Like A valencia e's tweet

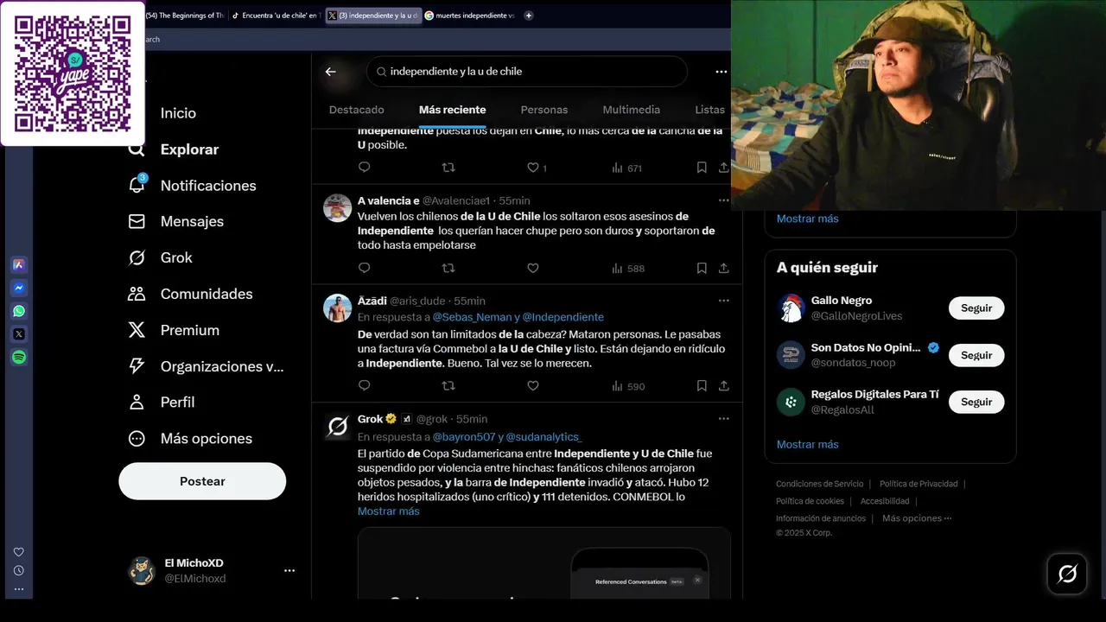[533, 268]
